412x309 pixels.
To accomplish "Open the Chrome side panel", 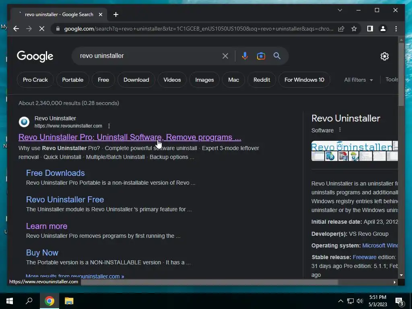I will [x=370, y=29].
